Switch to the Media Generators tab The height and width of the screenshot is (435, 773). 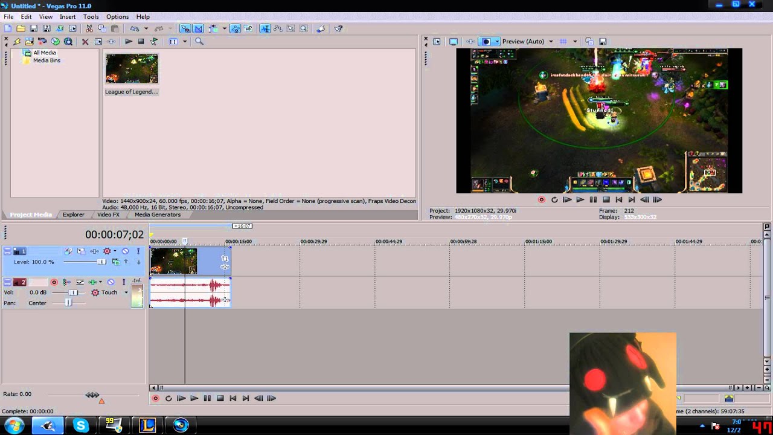(158, 214)
